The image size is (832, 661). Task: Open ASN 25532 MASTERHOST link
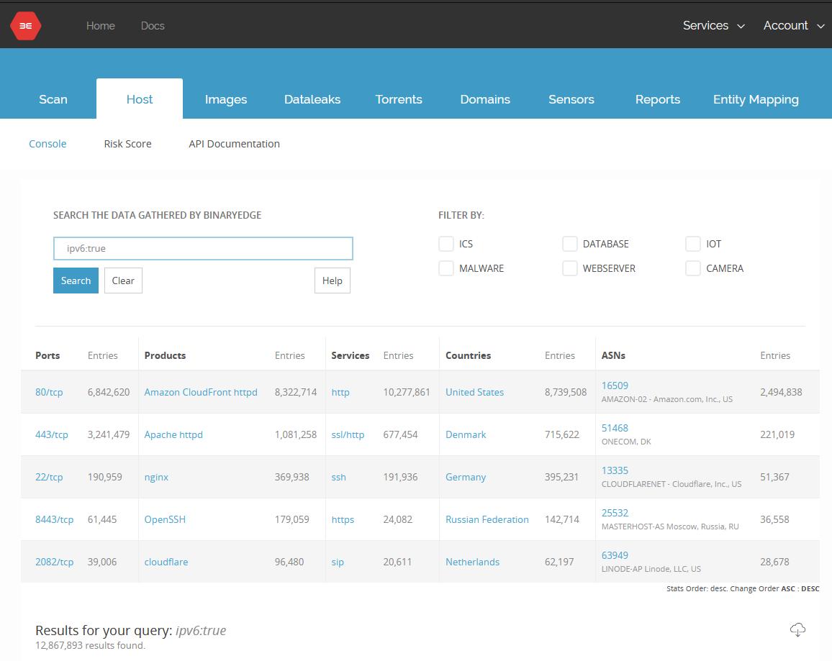tap(615, 513)
